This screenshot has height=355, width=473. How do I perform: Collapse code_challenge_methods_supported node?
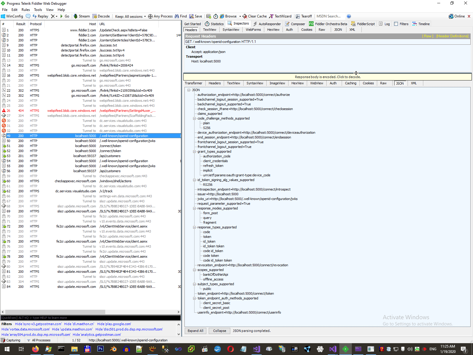pos(195,118)
